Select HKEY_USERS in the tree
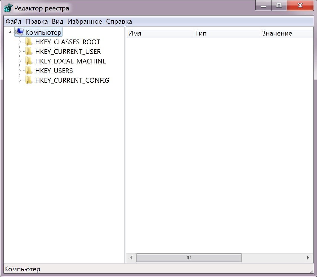 pyautogui.click(x=54, y=71)
